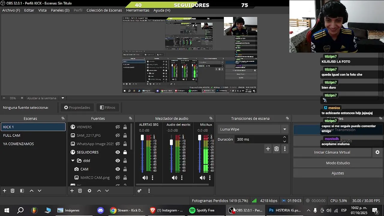This screenshot has height=216, width=384.
Task: Mute Audio del escritorio speaker icon
Action: pyautogui.click(x=175, y=178)
